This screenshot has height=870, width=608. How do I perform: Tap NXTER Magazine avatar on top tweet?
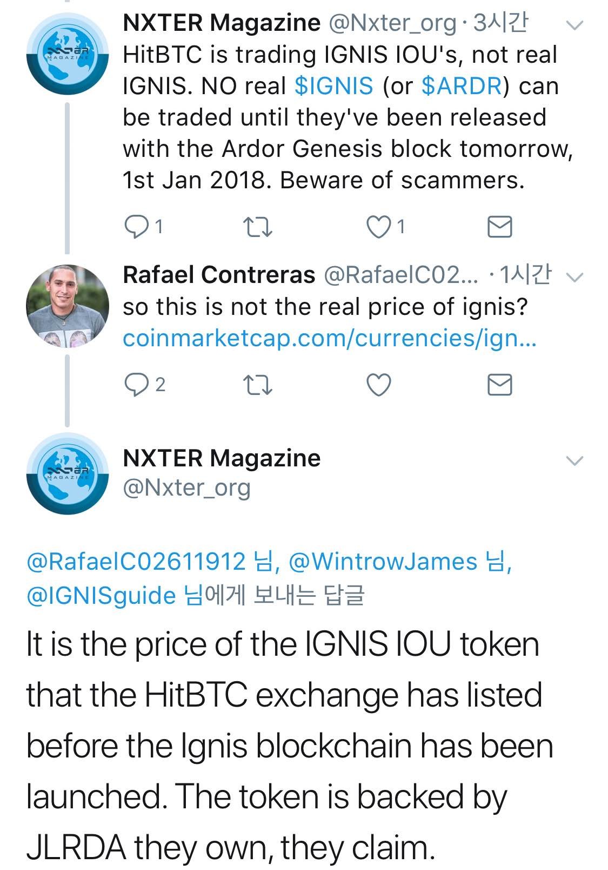click(68, 54)
